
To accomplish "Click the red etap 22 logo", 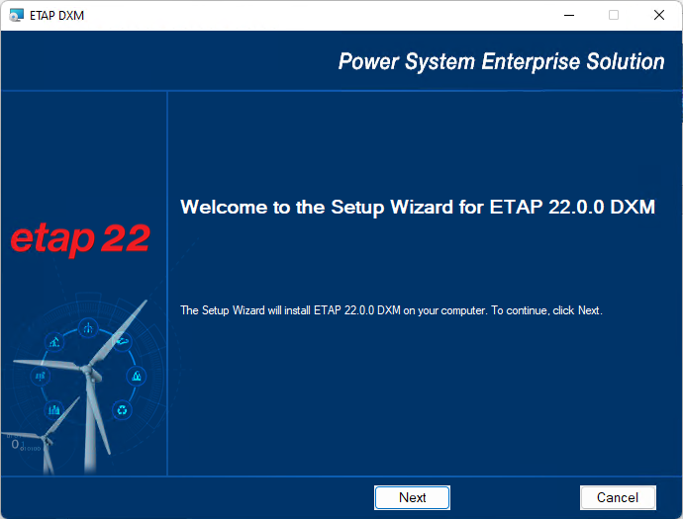I will coord(80,239).
